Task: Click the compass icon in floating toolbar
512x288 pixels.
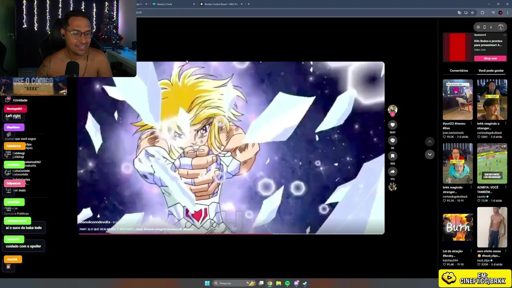Action: point(478,27)
